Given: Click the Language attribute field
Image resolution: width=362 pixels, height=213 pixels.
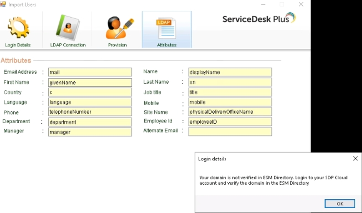Looking at the screenshot, I should 90,102.
